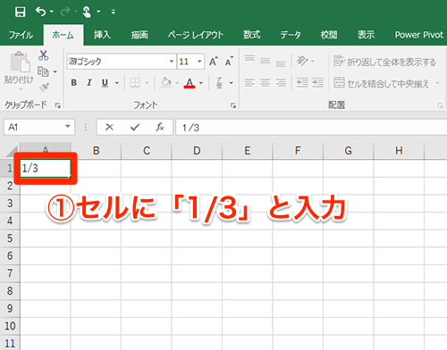Open the 游ゴシック font name dropdown

click(172, 62)
